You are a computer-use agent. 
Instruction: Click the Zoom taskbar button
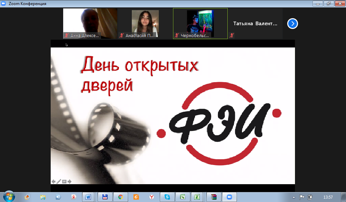point(229,197)
